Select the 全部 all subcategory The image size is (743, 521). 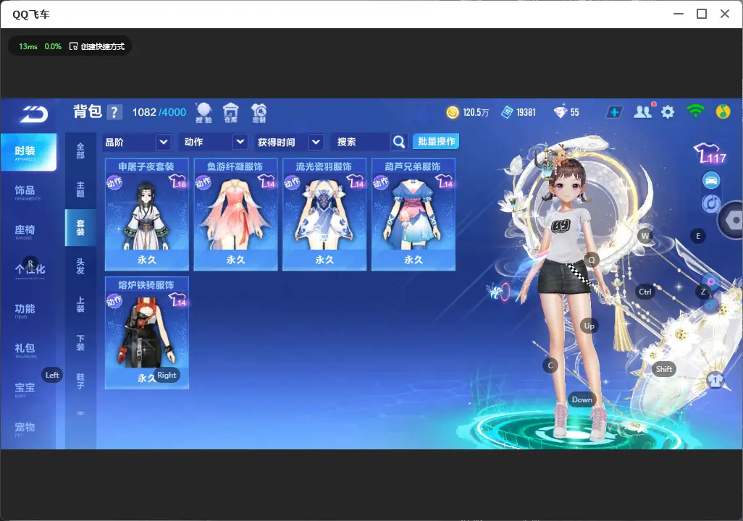tap(80, 151)
